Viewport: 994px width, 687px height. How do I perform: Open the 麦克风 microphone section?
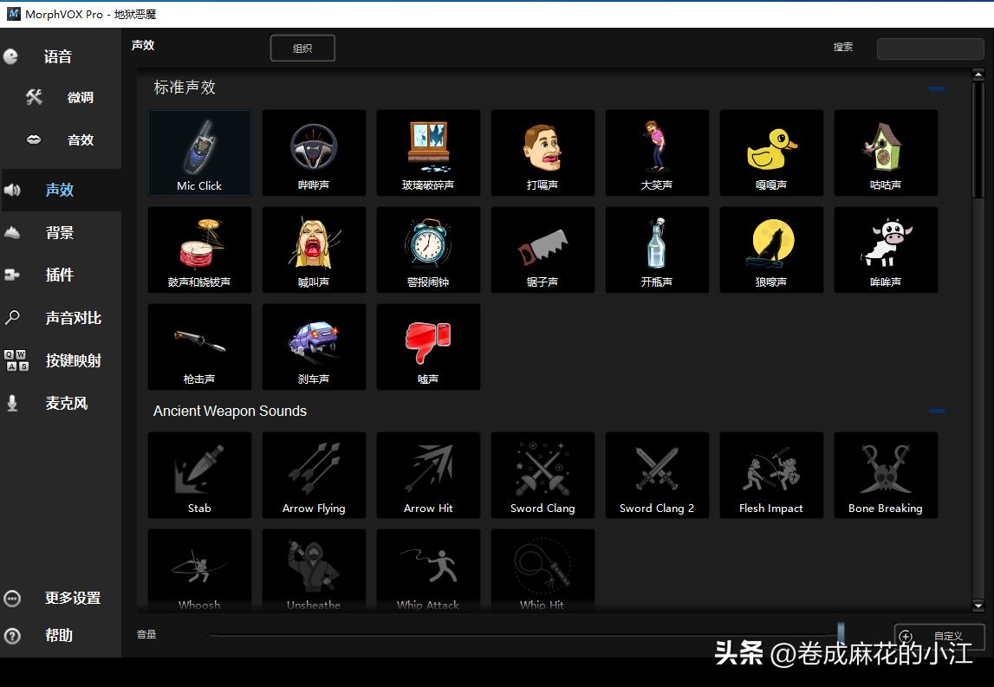pos(60,403)
